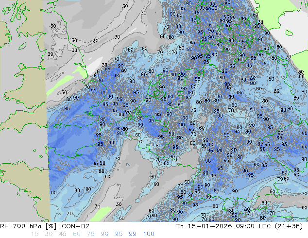308x238 pixels.
Task: Click the legend value '75'
Action: (90, 234)
